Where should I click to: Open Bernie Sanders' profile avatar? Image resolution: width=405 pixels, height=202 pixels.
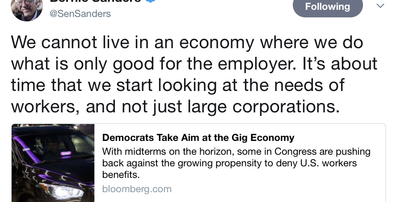pos(26,8)
